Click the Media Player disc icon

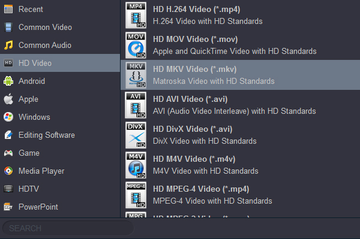coord(8,171)
